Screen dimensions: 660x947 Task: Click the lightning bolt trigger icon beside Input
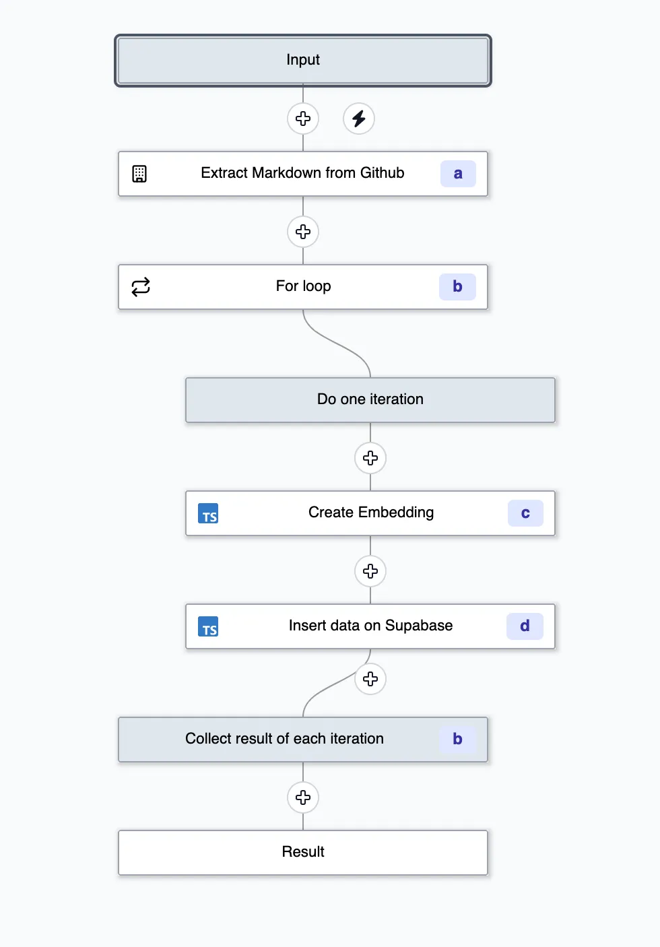[x=358, y=118]
